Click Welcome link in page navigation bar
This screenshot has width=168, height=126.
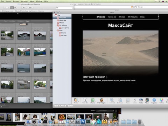(101, 17)
